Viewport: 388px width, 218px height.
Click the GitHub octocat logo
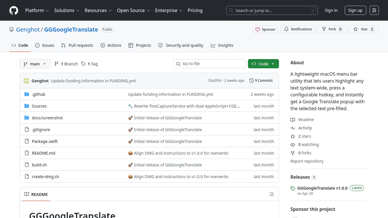point(14,10)
